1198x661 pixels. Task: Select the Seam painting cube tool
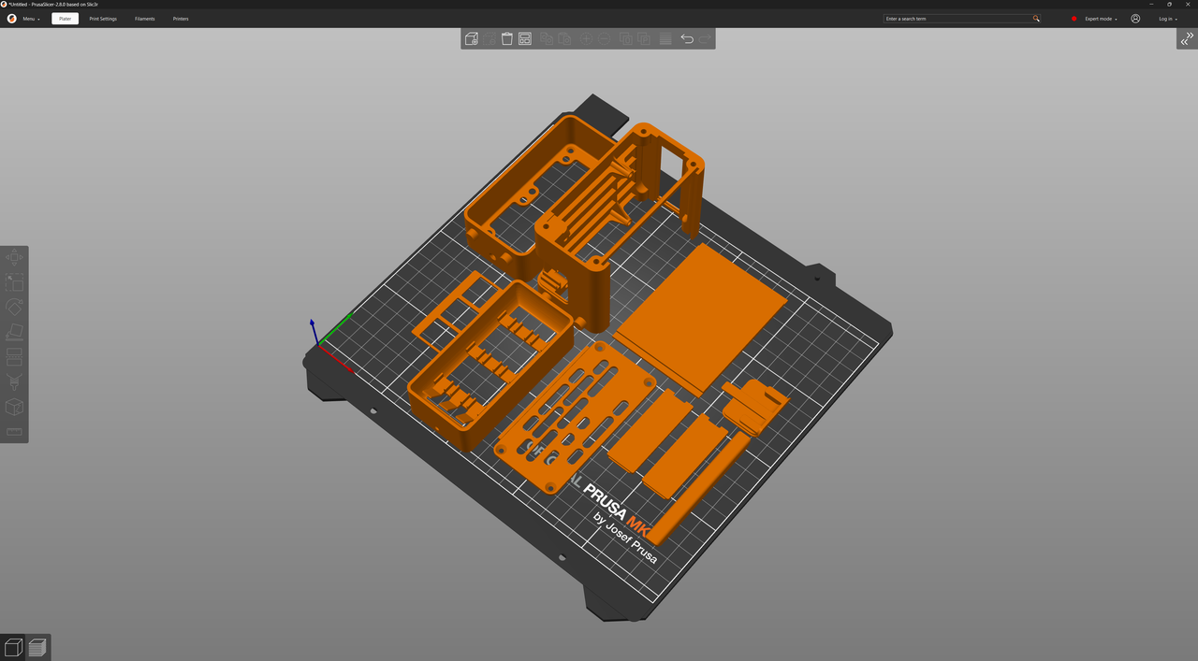pyautogui.click(x=14, y=407)
